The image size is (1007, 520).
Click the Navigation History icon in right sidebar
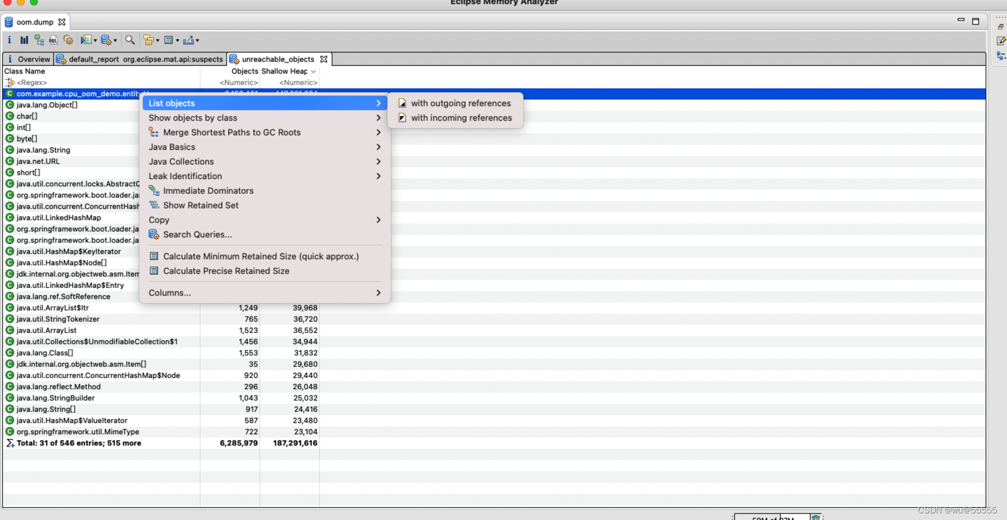pyautogui.click(x=1001, y=55)
